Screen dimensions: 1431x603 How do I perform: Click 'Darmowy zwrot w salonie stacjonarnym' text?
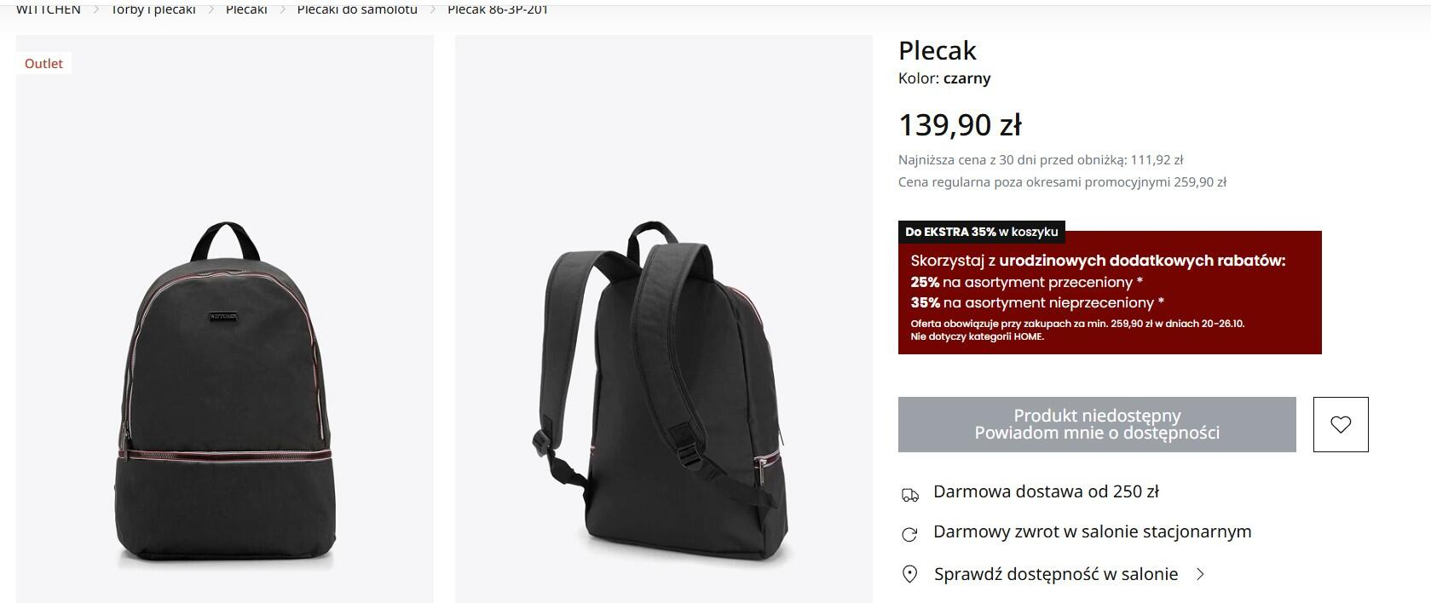pos(1093,531)
